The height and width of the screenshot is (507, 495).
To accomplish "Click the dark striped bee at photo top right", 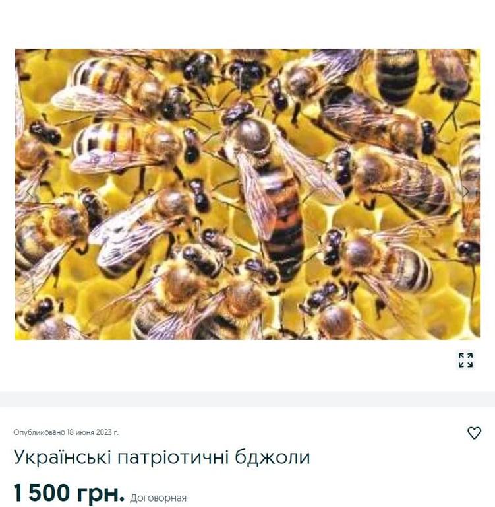I will [x=397, y=77].
